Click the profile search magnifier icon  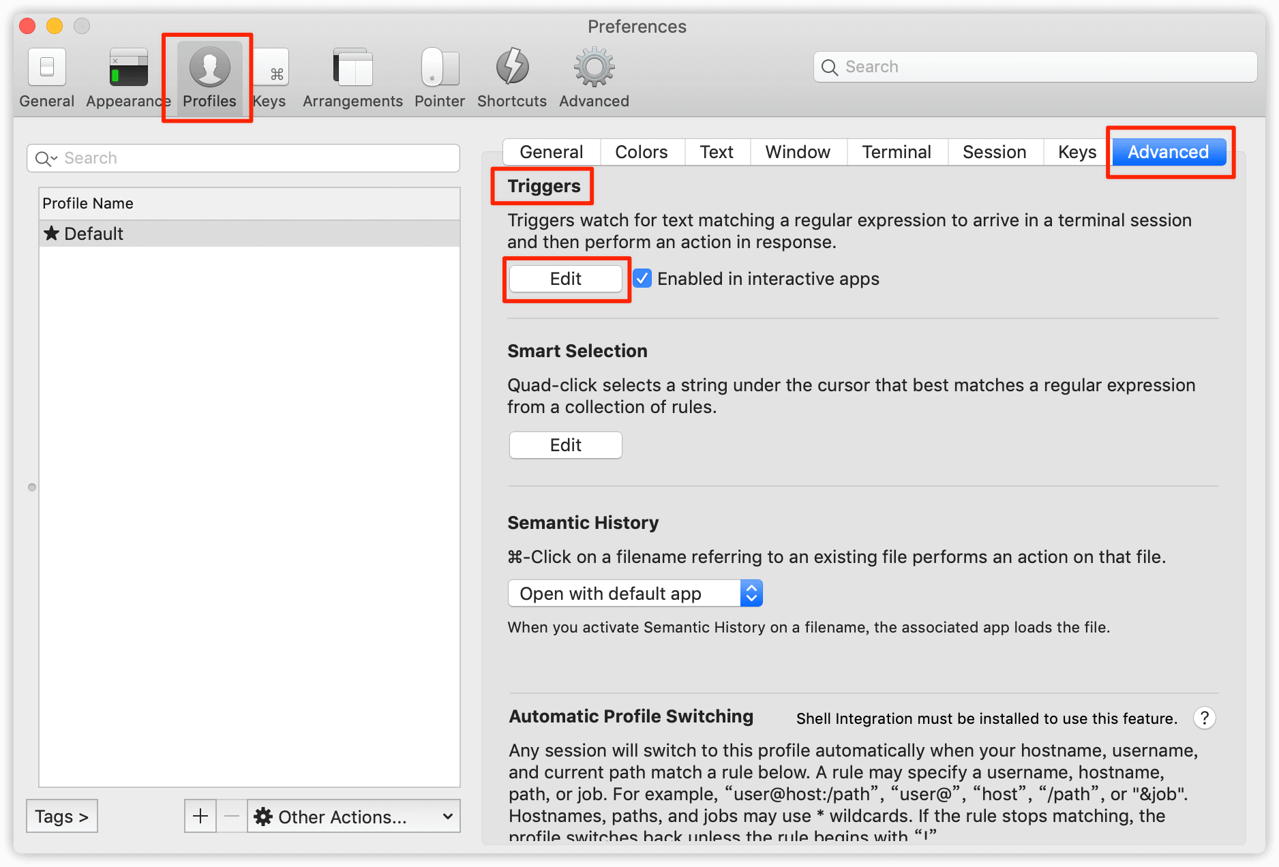click(x=46, y=159)
